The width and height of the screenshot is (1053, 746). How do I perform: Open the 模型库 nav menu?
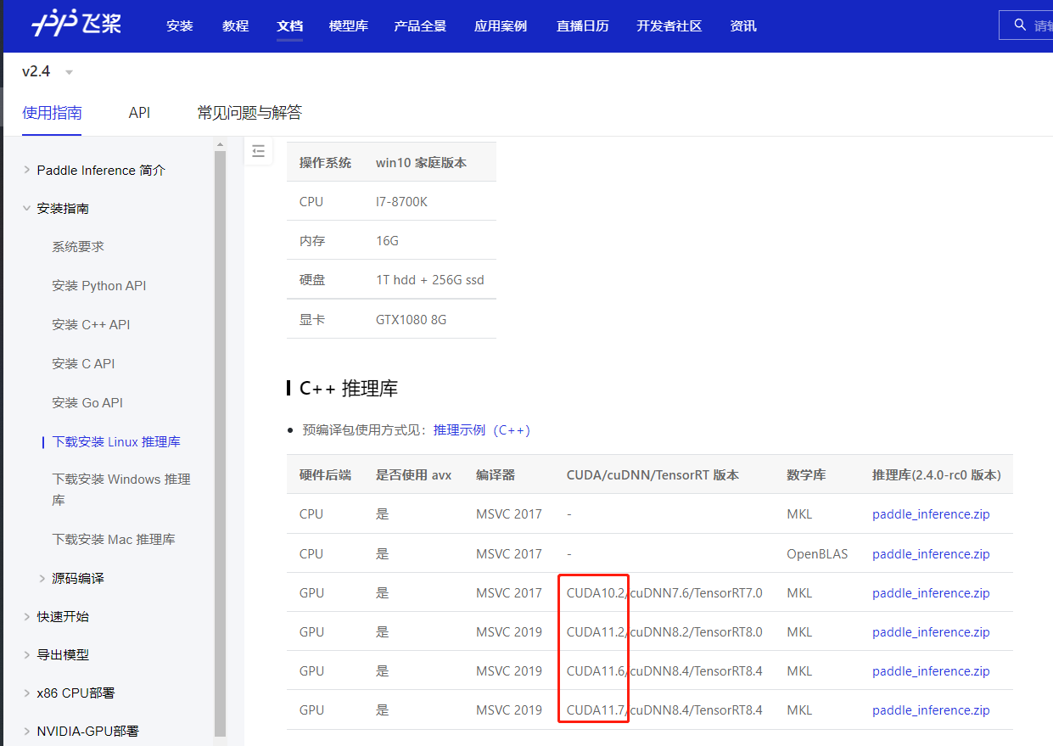point(349,25)
